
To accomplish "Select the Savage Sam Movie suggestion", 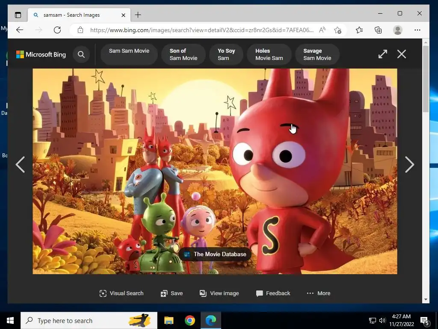I will pyautogui.click(x=317, y=54).
